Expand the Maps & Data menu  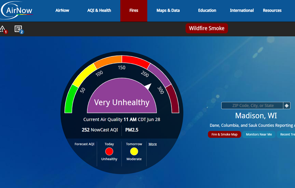[x=168, y=11]
